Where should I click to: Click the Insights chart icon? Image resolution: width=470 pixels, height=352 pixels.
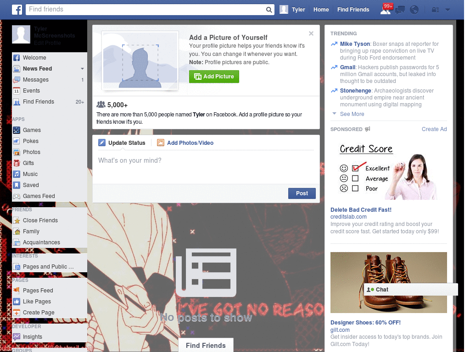pyautogui.click(x=17, y=337)
